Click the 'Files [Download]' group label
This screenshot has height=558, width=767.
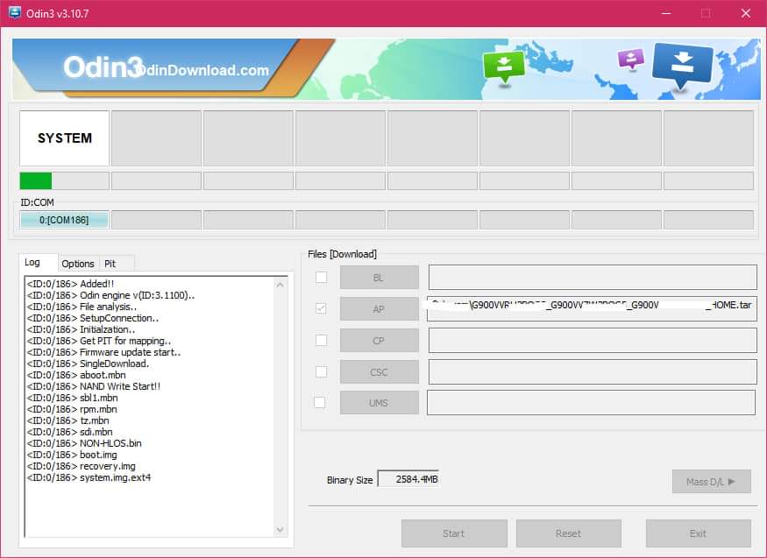point(342,254)
